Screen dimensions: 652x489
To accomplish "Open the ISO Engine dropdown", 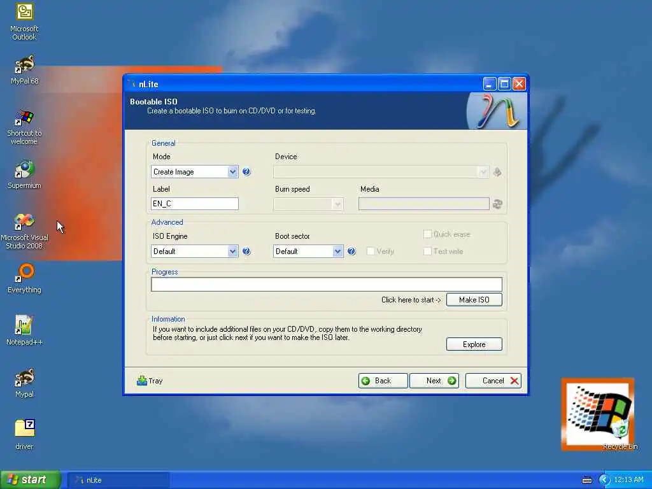I will (x=195, y=251).
